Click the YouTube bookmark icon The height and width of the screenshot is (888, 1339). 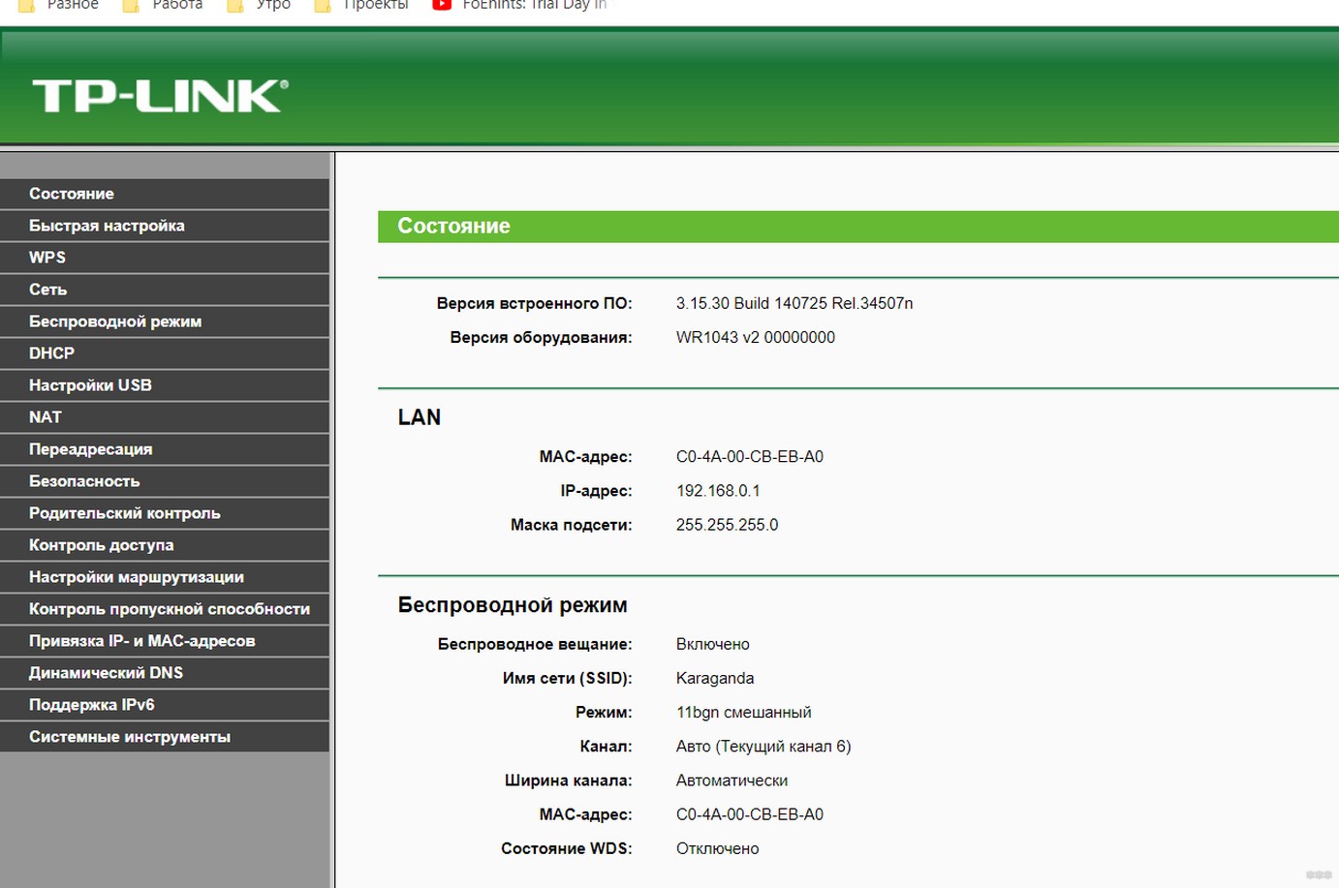442,5
